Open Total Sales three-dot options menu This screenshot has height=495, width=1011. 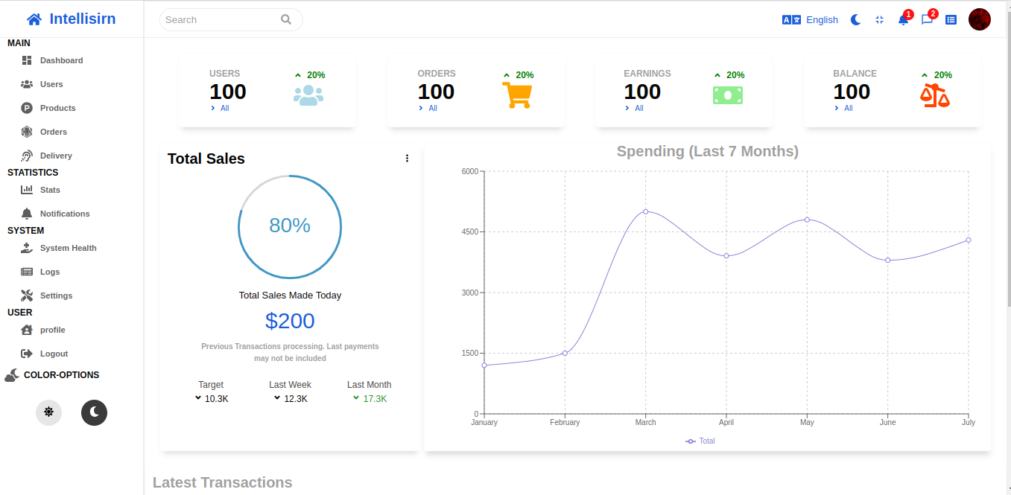click(x=407, y=158)
